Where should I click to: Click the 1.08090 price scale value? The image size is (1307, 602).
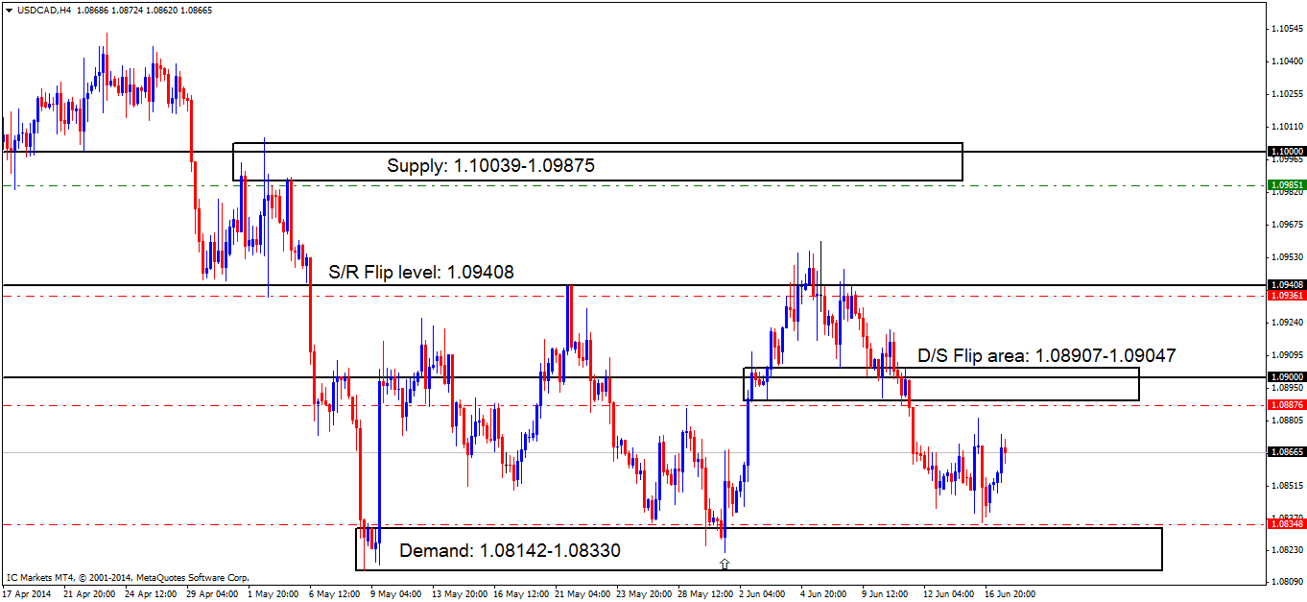pyautogui.click(x=1286, y=581)
